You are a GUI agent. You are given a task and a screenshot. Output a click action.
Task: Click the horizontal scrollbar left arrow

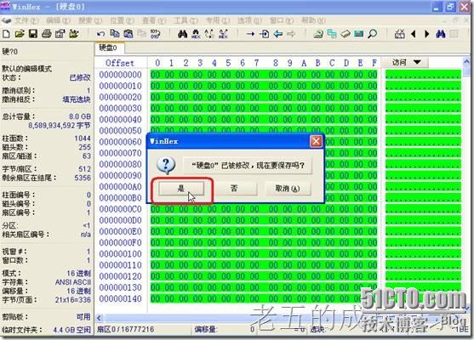pyautogui.click(x=100, y=318)
